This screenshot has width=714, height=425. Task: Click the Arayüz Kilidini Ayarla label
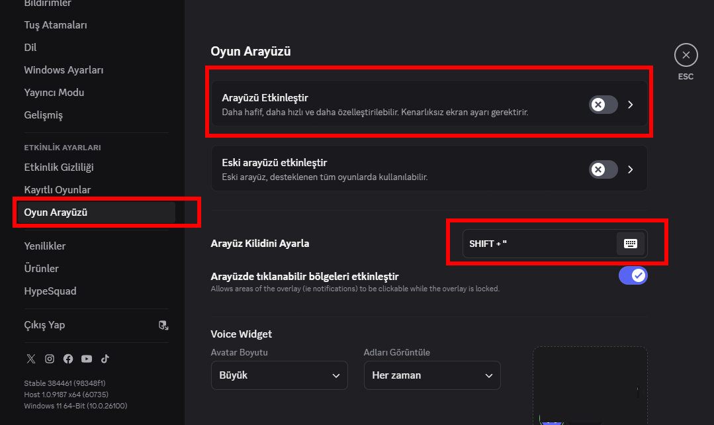tap(260, 244)
